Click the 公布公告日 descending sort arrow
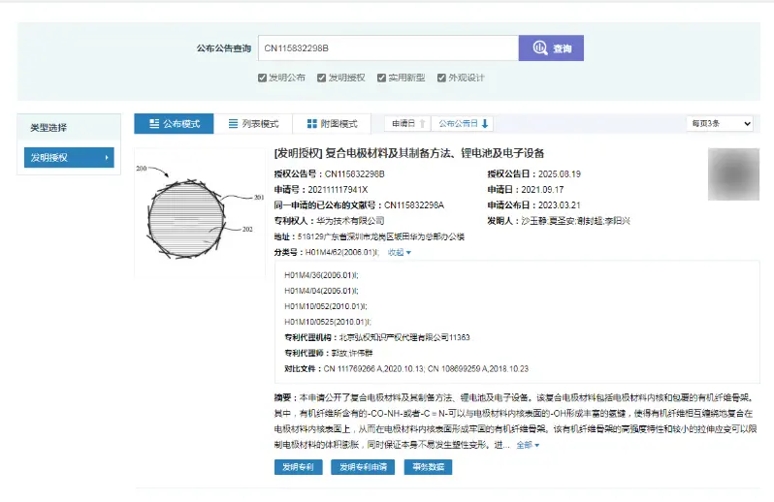The height and width of the screenshot is (502, 774). point(485,124)
